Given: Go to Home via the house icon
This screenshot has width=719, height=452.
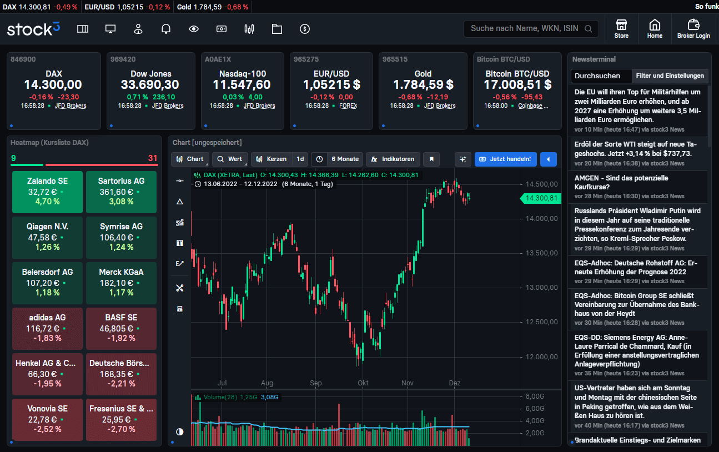Looking at the screenshot, I should coord(655,29).
